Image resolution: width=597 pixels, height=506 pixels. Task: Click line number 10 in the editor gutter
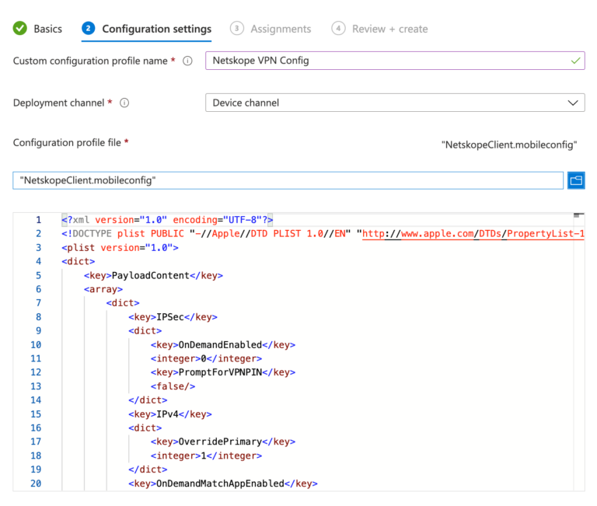click(36, 344)
